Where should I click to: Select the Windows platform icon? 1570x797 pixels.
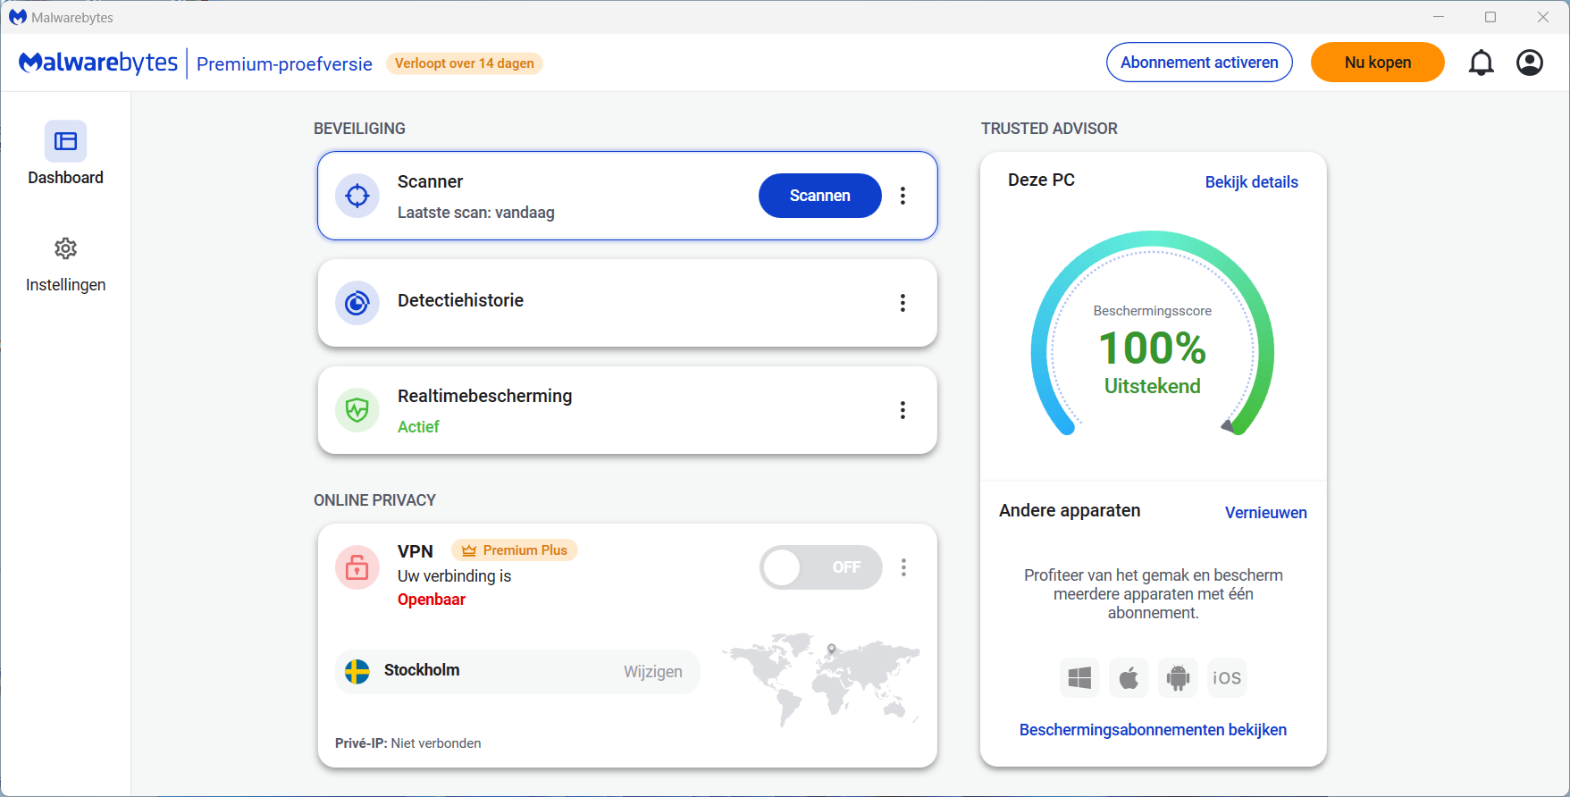1079,678
